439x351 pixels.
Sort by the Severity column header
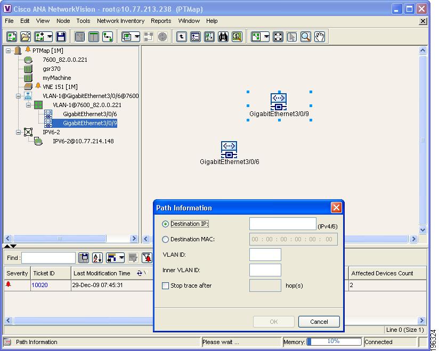17,273
